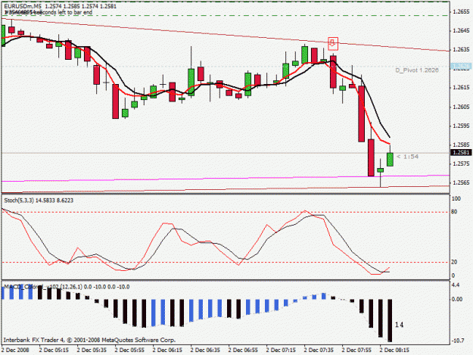Click the highlighted pivot price tag 1.2626
The height and width of the screenshot is (355, 473).
click(x=461, y=66)
